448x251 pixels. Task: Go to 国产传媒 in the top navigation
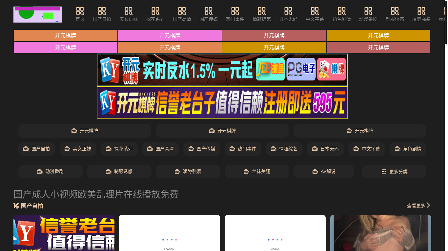click(209, 15)
